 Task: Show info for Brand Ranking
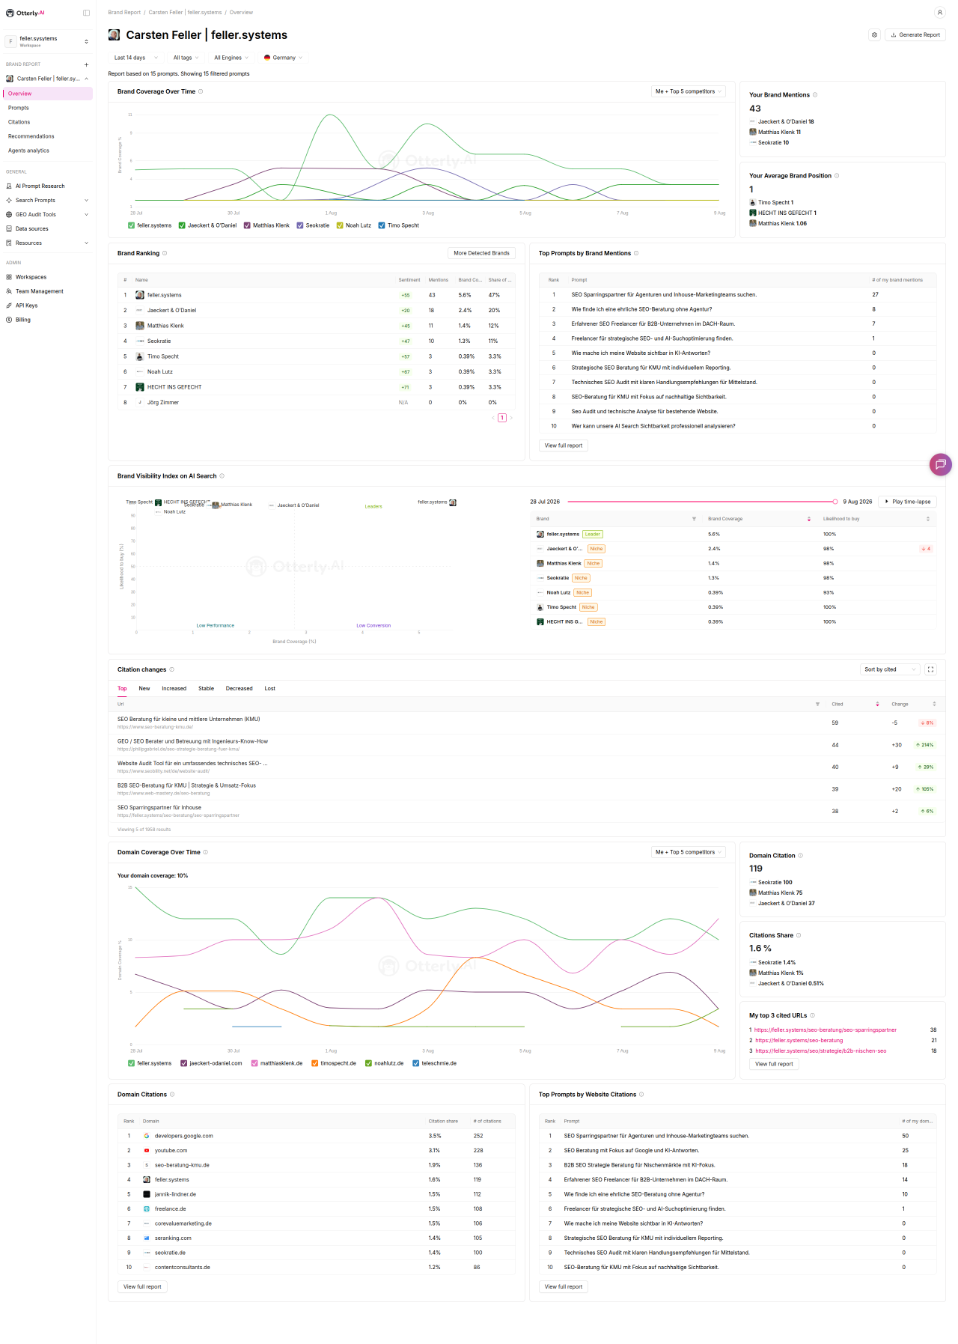[x=165, y=253]
